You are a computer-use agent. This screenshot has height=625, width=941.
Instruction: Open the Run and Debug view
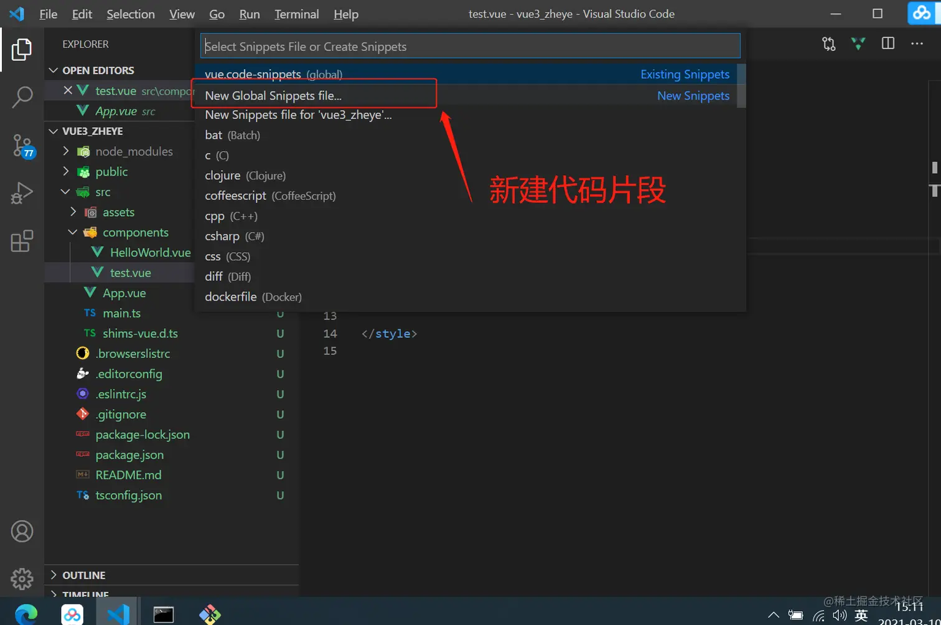[x=22, y=193]
